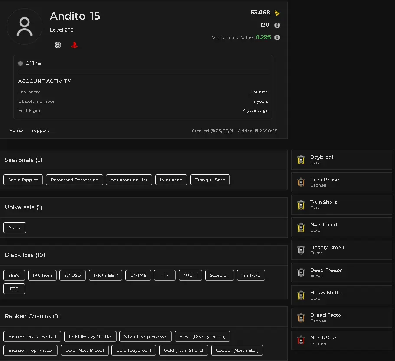Select the Arctic universal skin tag
The height and width of the screenshot is (361, 395).
(15, 228)
